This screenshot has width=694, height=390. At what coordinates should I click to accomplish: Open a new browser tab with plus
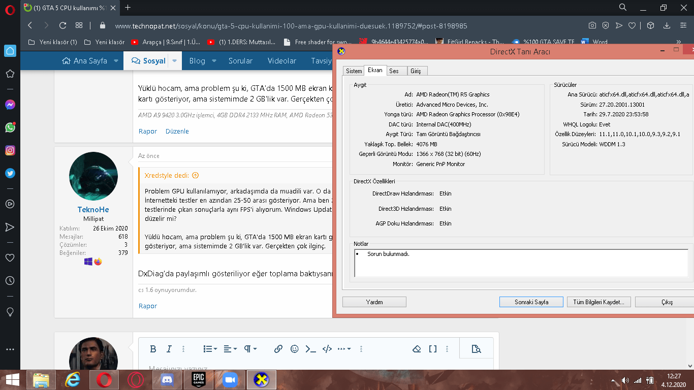pyautogui.click(x=128, y=7)
